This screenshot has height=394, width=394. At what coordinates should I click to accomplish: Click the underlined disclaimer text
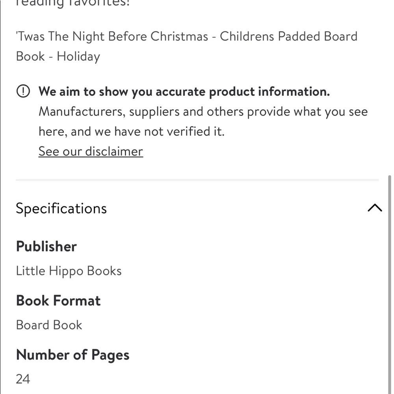tap(90, 151)
